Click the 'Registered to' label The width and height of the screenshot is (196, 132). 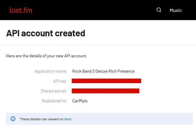point(54,101)
